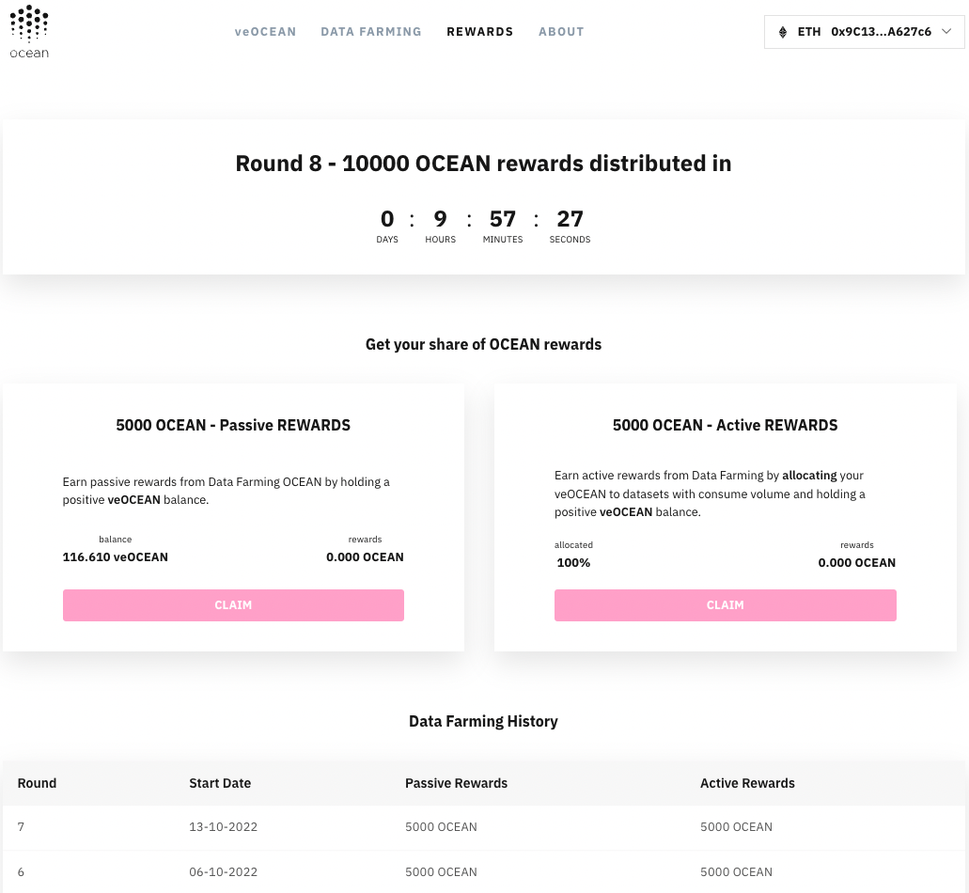Go to the DATA FARMING page
Image resolution: width=969 pixels, height=893 pixels.
click(x=371, y=32)
